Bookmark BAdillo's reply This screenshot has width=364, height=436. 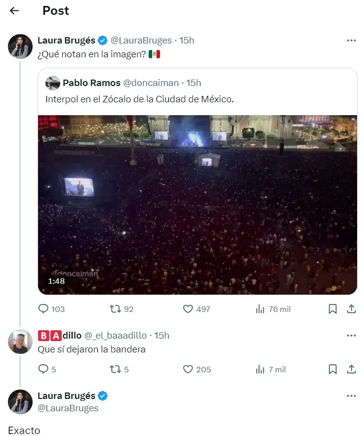[333, 369]
